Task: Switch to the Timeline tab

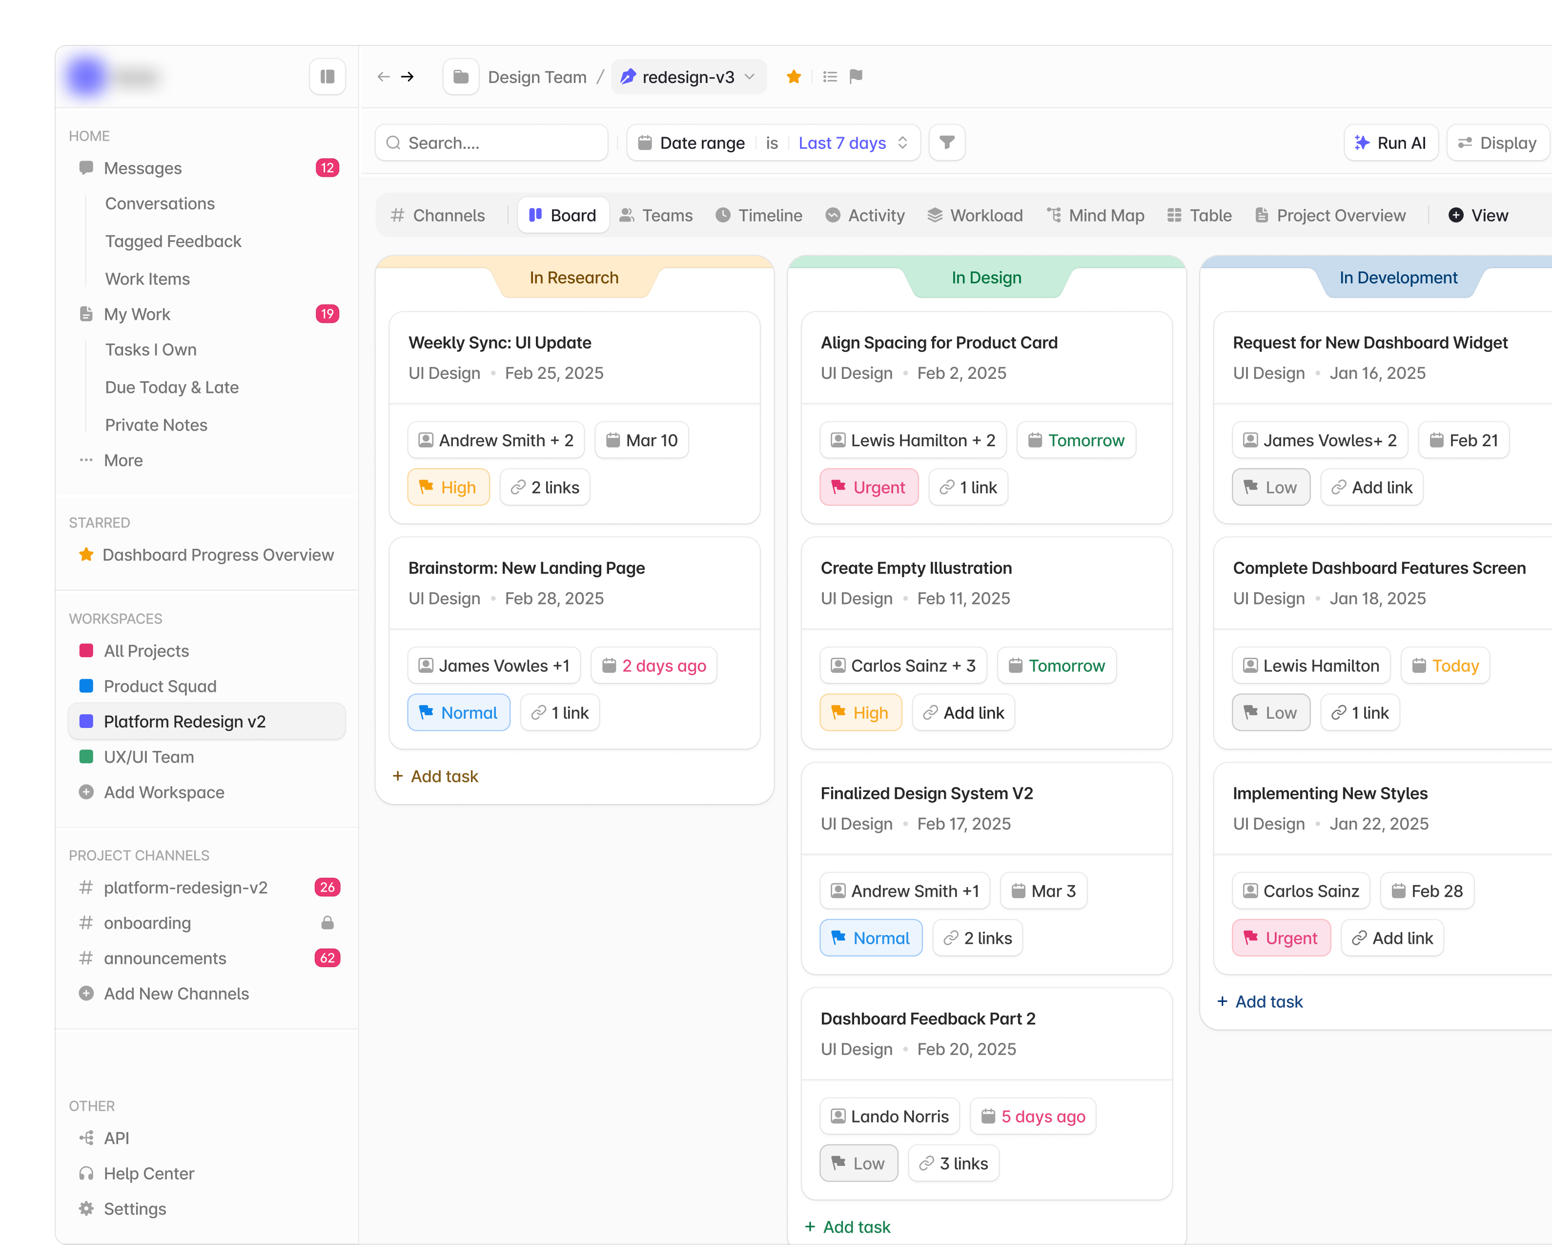Action: click(x=759, y=215)
